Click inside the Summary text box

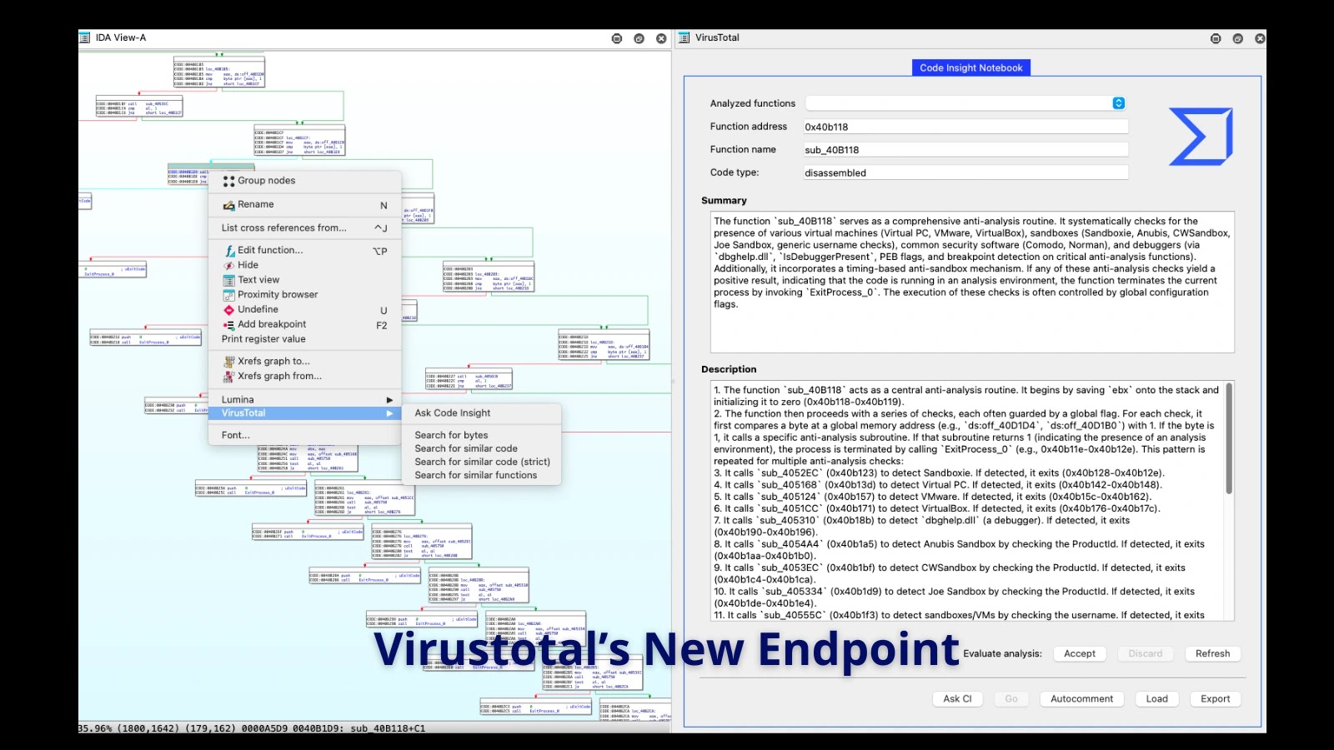tap(972, 282)
